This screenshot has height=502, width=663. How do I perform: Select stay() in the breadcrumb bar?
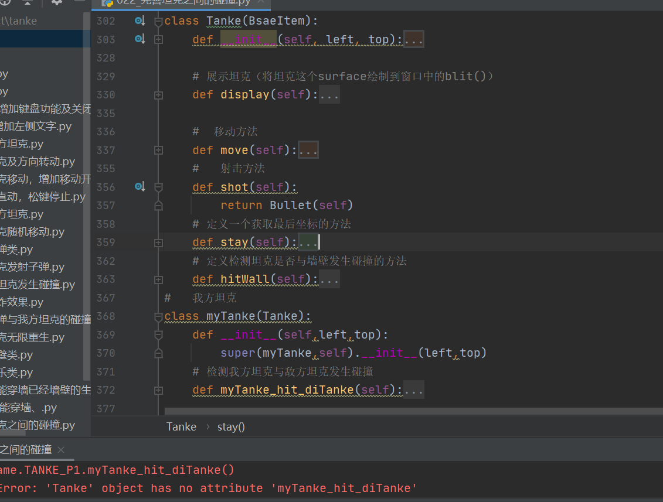click(x=231, y=427)
